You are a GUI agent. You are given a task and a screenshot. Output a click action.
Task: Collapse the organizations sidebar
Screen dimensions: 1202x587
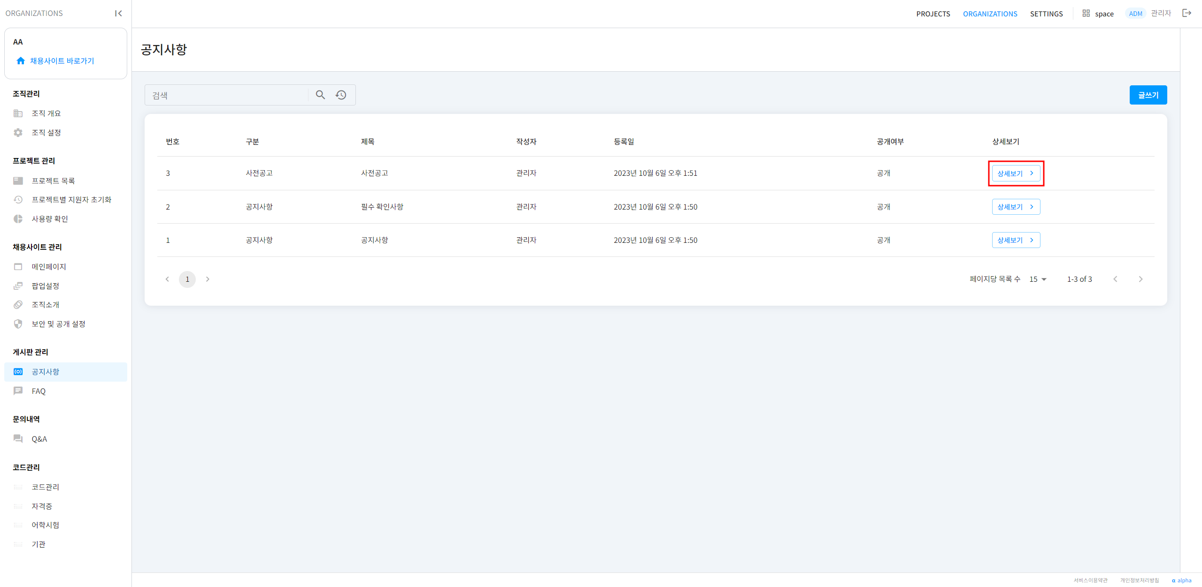click(118, 13)
